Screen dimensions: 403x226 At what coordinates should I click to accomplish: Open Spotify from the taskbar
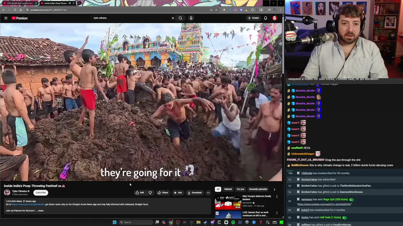(x=233, y=222)
